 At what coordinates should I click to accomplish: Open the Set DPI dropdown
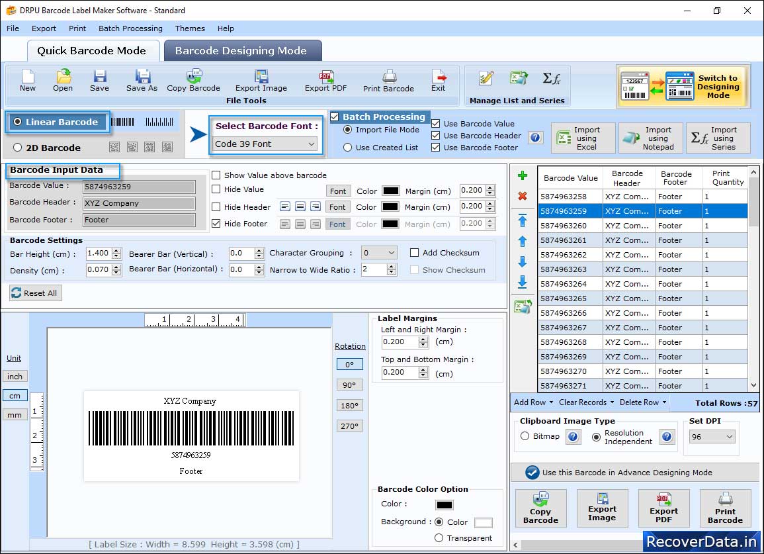click(711, 437)
